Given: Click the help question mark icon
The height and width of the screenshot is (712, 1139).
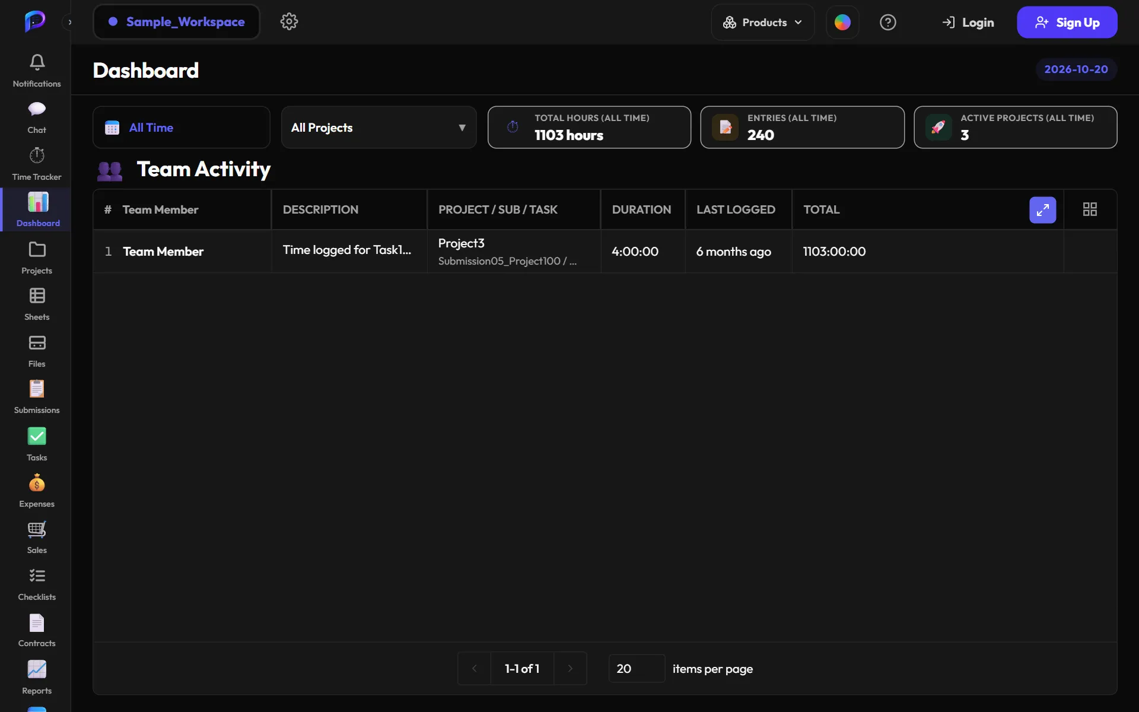Looking at the screenshot, I should (x=887, y=23).
